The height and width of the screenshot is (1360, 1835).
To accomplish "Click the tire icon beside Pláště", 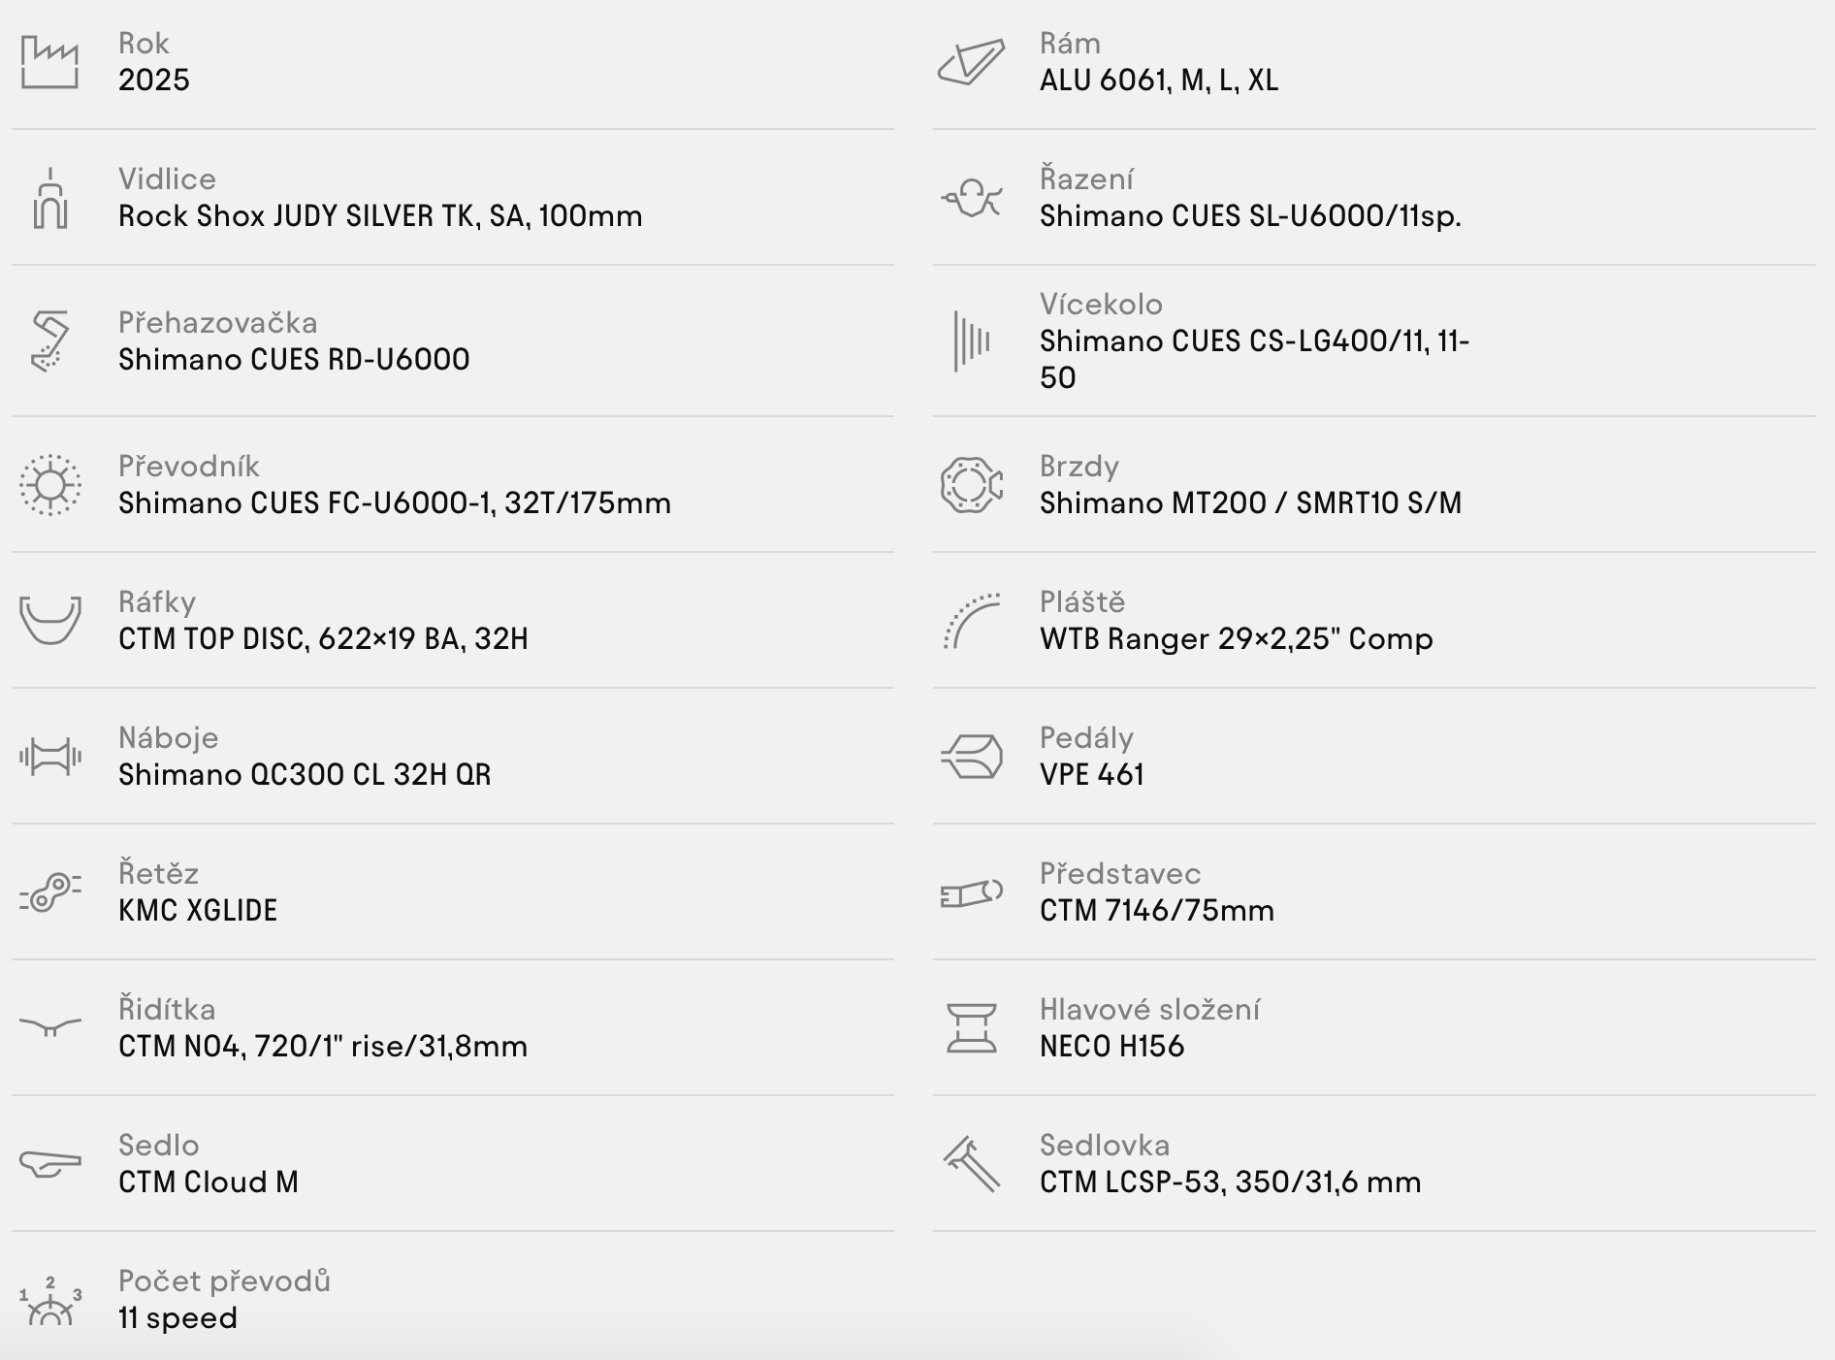I will (x=971, y=621).
